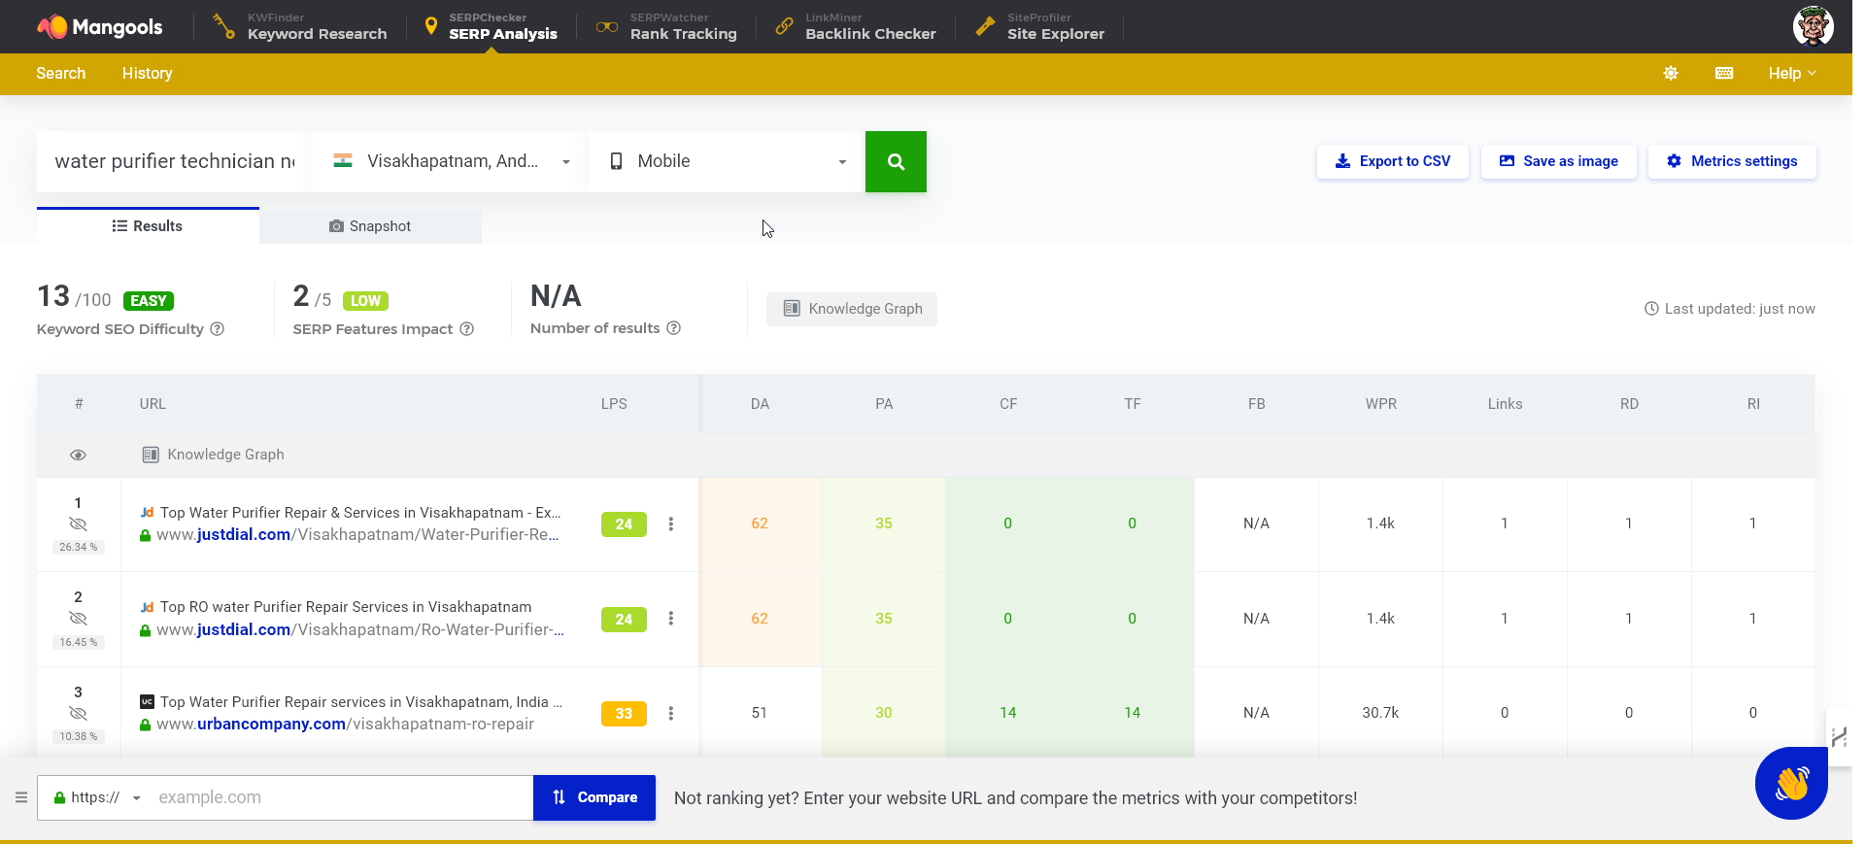Sort by RD column header
Viewport: 1865px width, 844px height.
[1629, 404]
